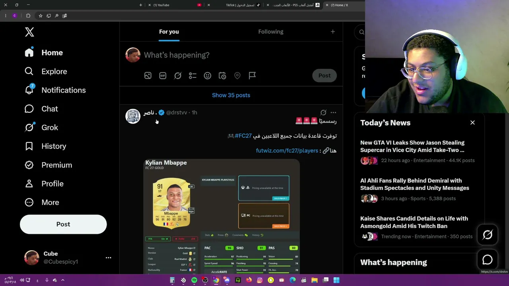Click the @drstvv handle

pos(177,112)
